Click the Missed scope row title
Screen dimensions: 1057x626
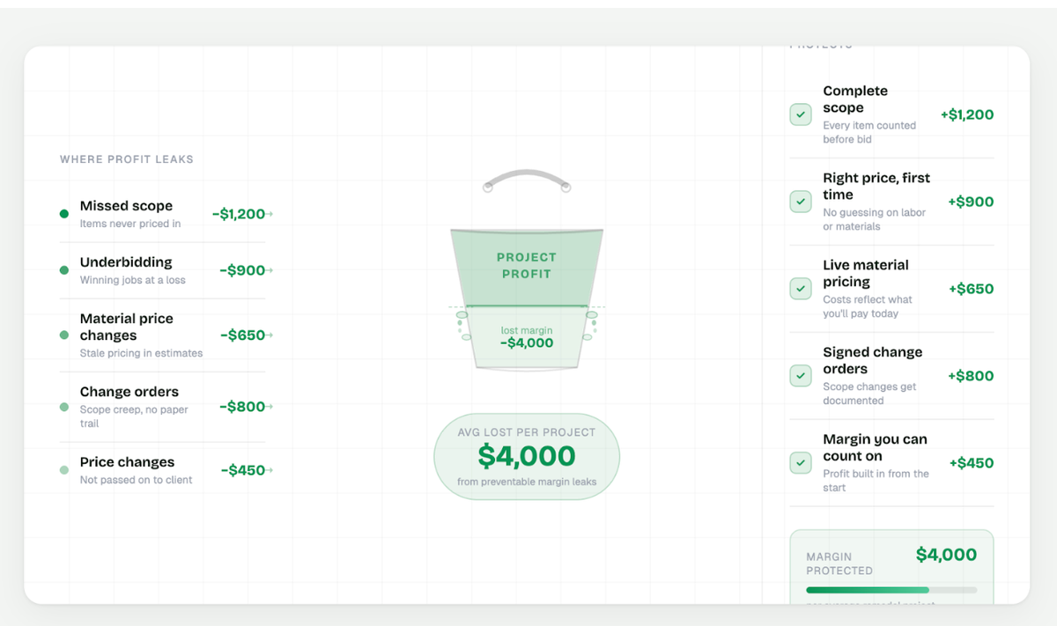point(126,206)
